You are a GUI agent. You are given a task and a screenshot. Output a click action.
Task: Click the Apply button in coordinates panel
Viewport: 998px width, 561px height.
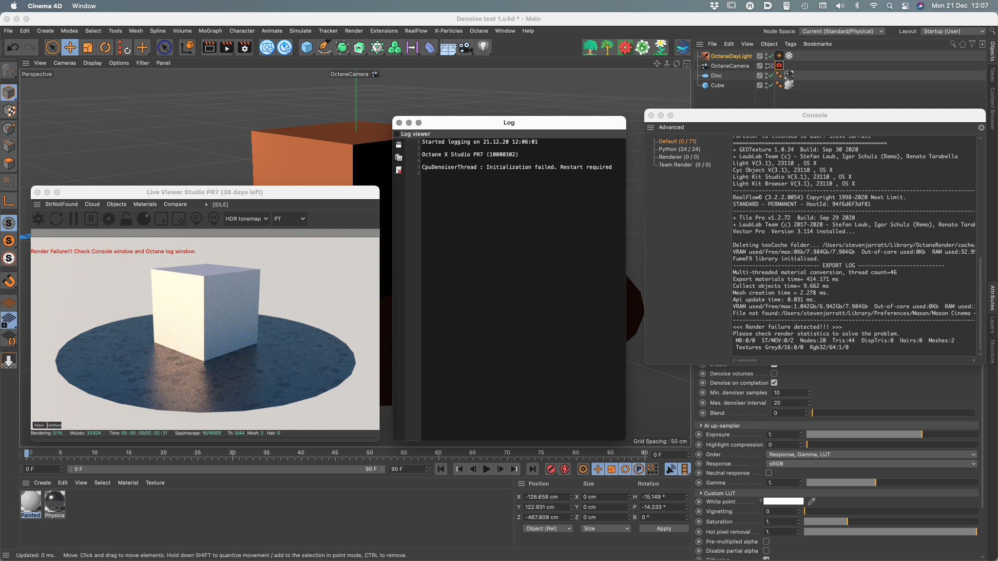coord(664,528)
